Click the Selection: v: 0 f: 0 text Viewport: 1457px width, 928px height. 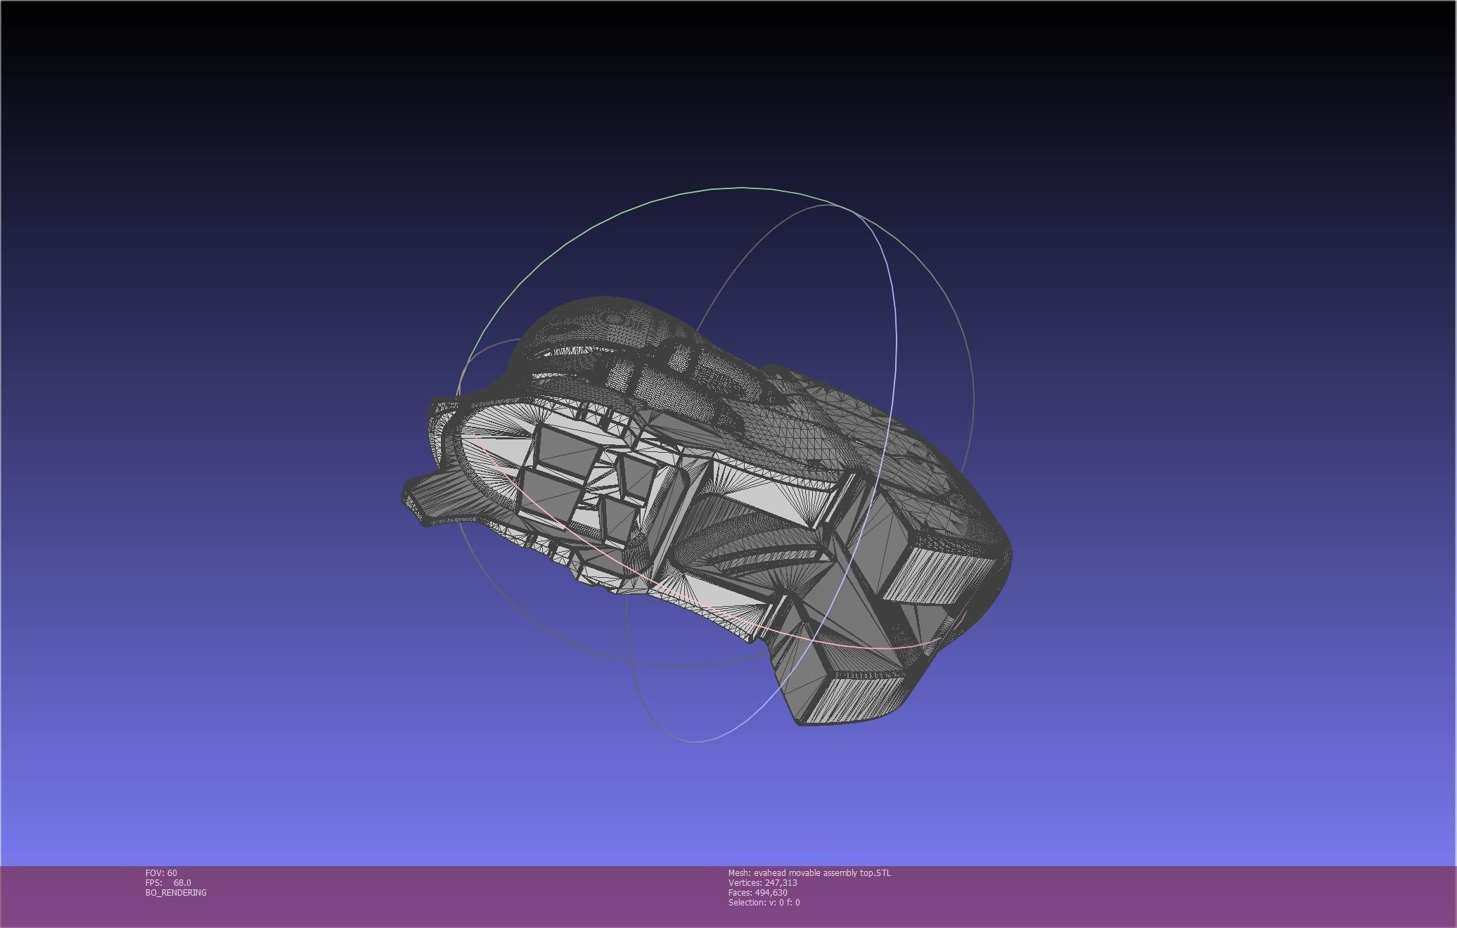point(764,902)
